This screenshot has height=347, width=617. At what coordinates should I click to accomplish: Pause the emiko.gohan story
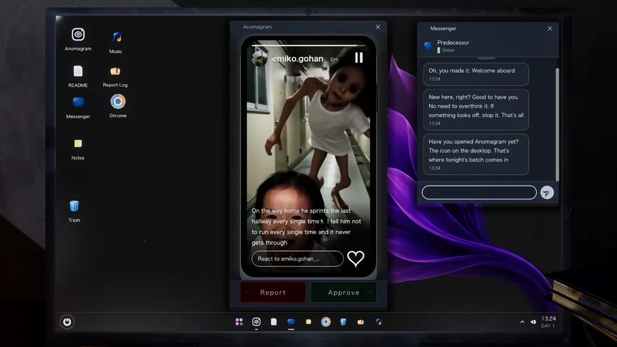click(359, 58)
